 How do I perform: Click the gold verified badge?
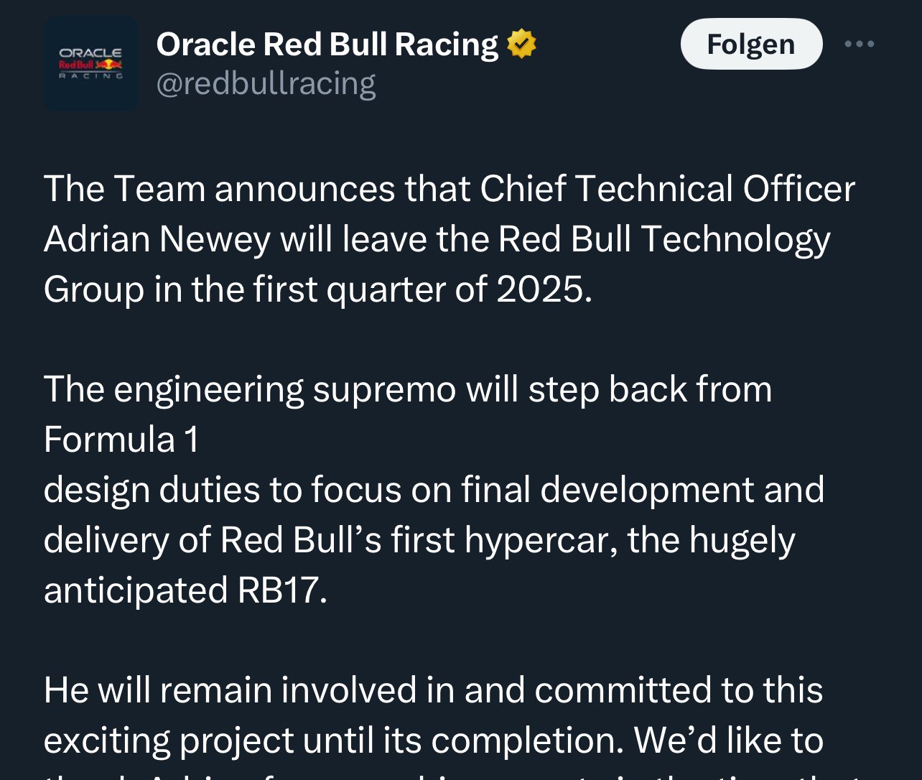(x=521, y=44)
